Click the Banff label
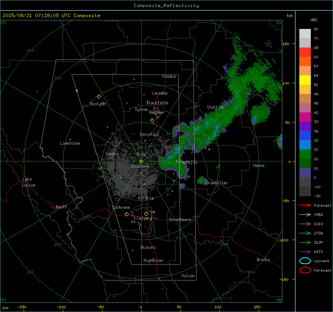The width and height of the screenshot is (333, 312). (61, 207)
